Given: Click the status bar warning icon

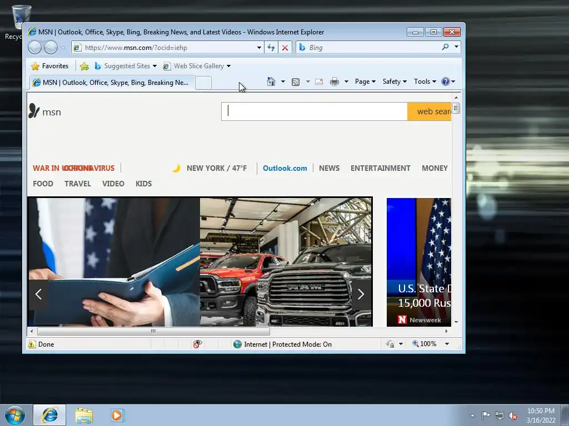Looking at the screenshot, I should click(32, 344).
